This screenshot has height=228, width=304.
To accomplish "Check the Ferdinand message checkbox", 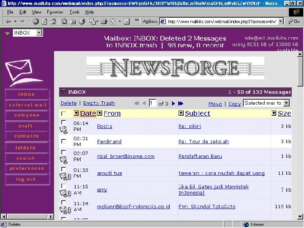I will coord(63,141).
